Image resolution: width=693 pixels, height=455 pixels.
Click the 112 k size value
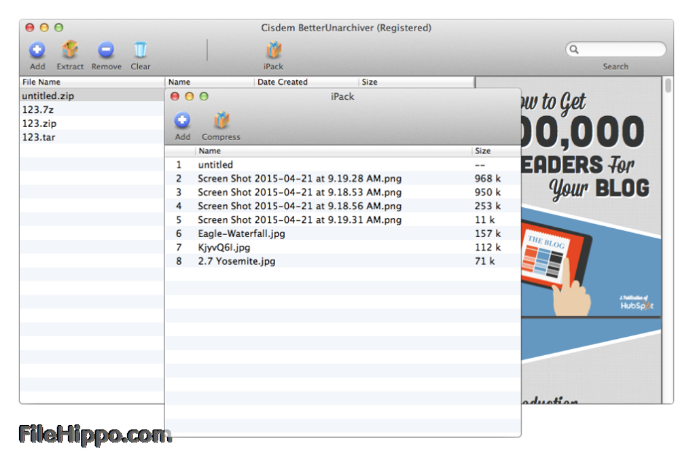(488, 247)
